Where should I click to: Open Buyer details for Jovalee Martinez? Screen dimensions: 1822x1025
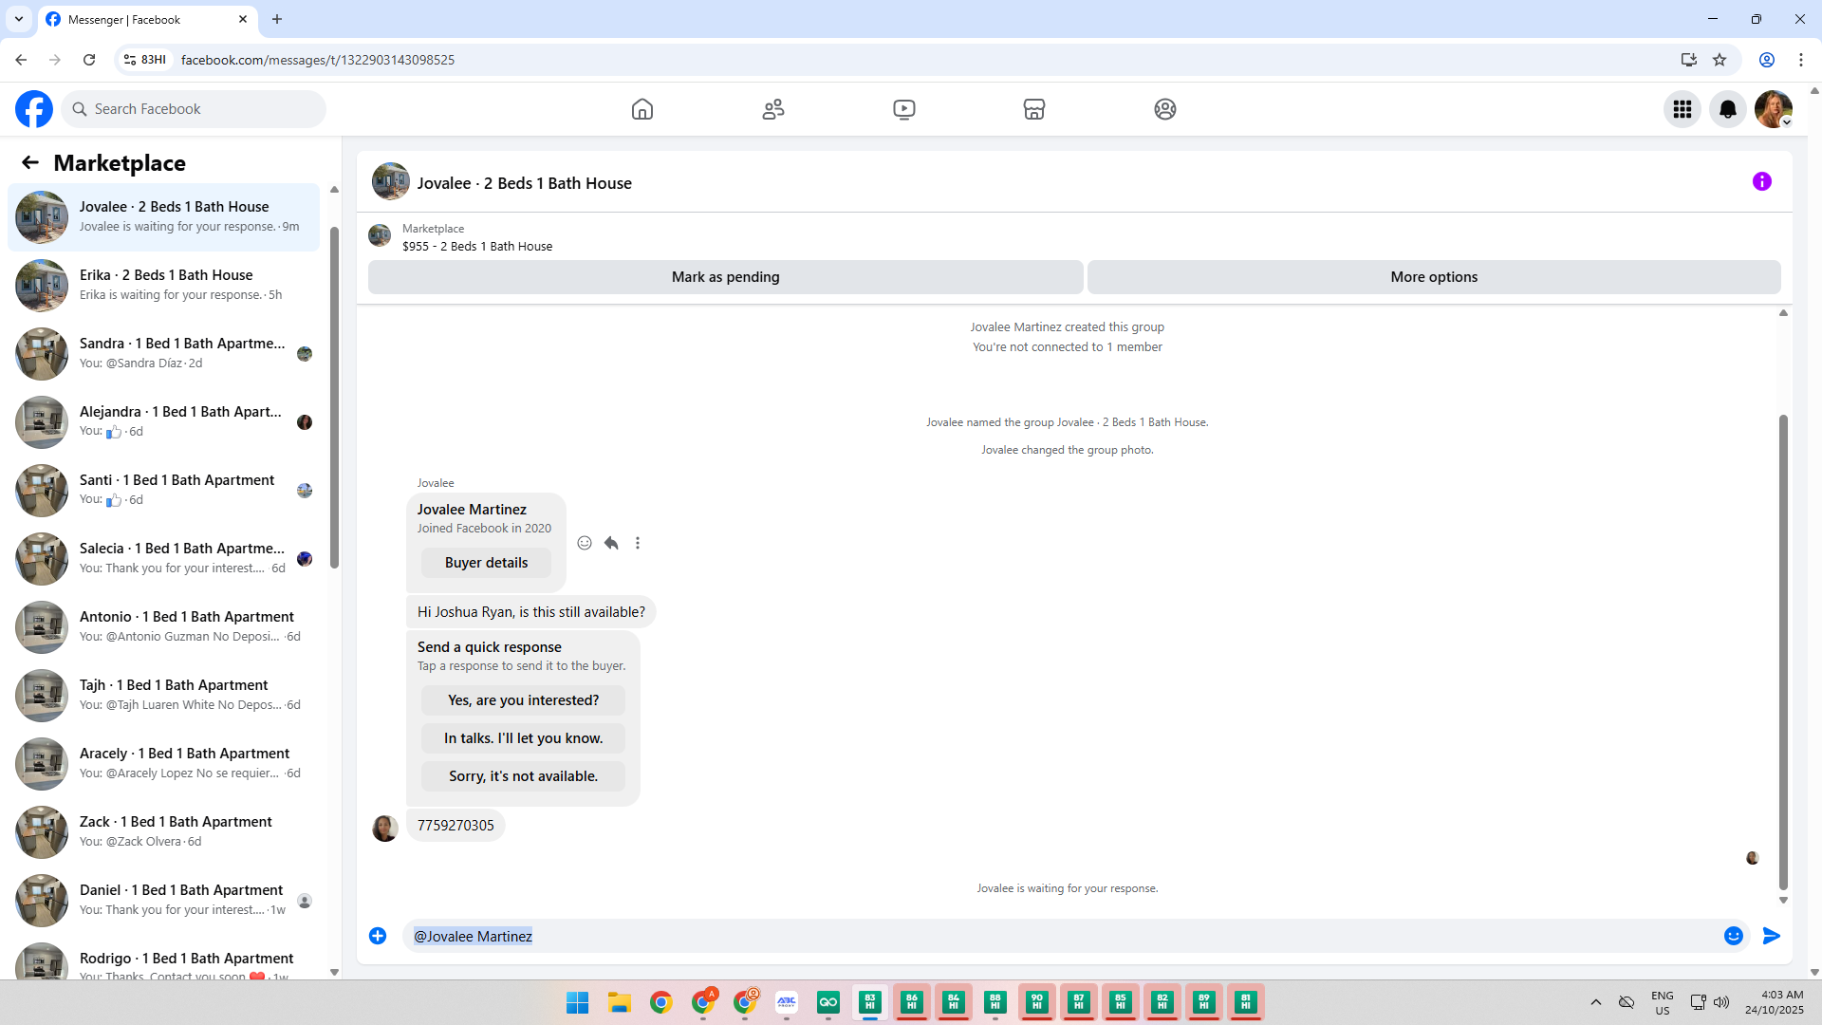point(486,563)
